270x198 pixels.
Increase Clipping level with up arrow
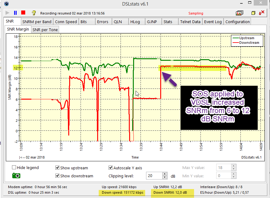[165, 174]
